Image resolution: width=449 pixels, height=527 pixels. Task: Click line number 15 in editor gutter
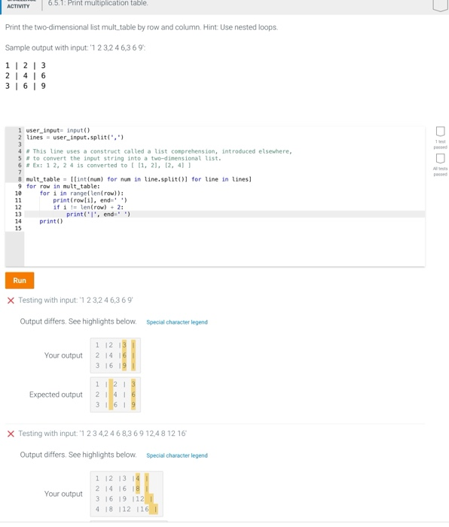click(x=18, y=228)
